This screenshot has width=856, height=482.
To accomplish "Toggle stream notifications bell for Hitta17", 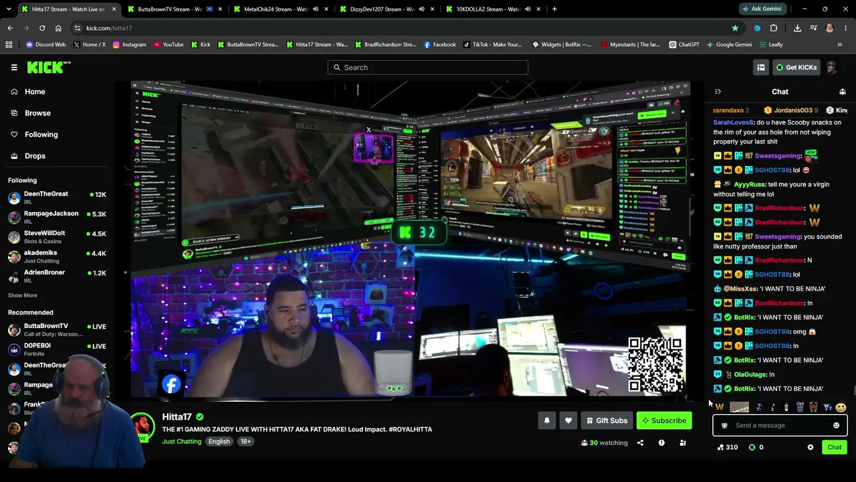I will click(x=546, y=420).
